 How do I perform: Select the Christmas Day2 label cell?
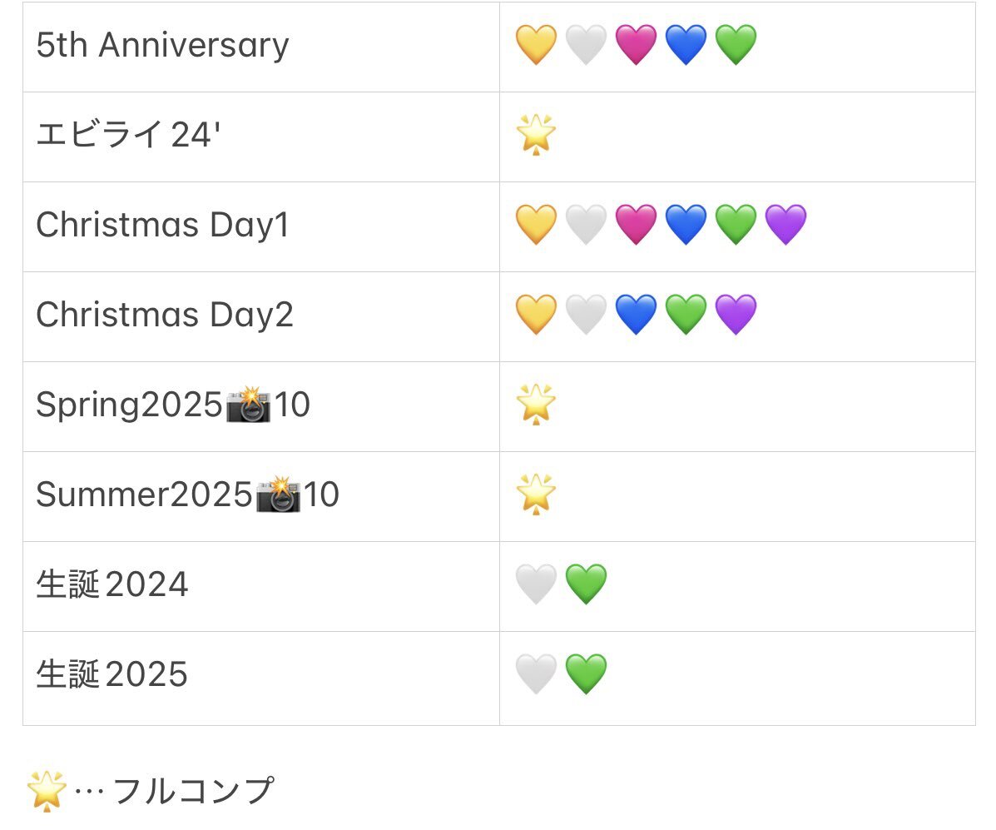pyautogui.click(x=261, y=317)
